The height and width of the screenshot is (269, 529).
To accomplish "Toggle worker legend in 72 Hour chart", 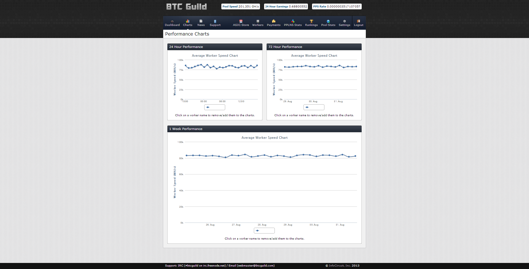I will [314, 107].
